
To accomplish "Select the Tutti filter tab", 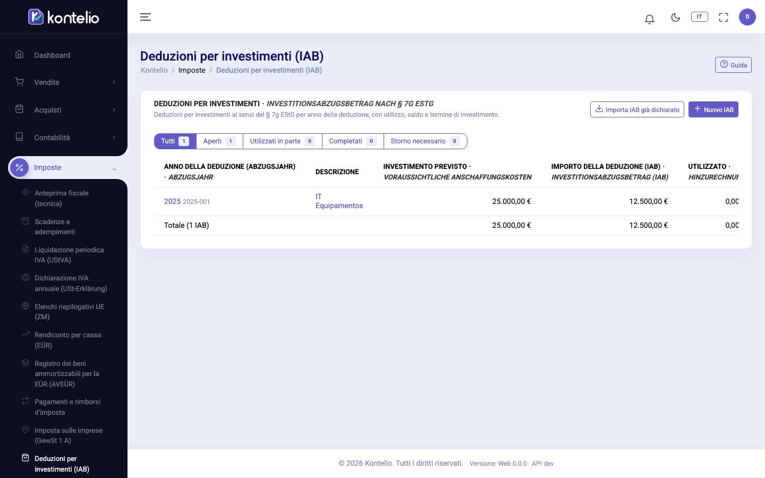I will click(x=175, y=141).
